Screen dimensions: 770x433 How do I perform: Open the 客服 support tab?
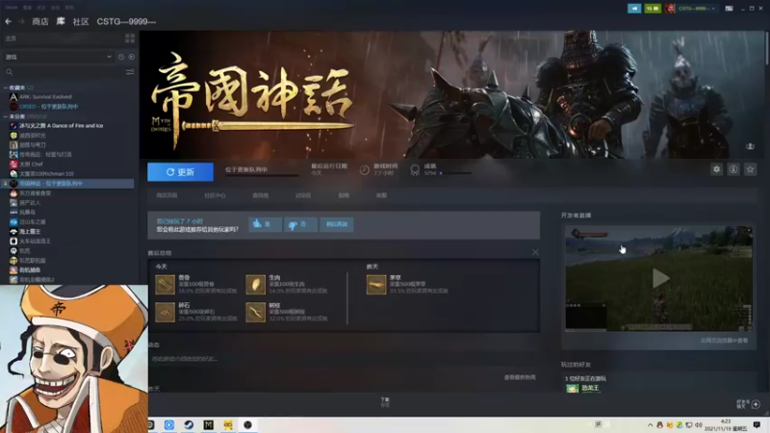(x=381, y=195)
